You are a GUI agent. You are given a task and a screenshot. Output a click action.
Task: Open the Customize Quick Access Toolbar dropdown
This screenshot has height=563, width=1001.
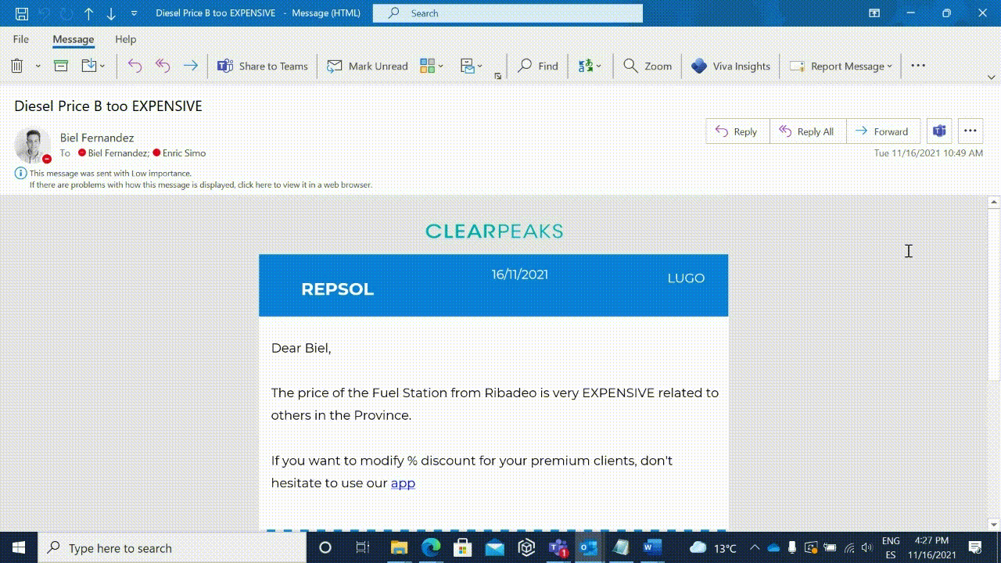134,13
